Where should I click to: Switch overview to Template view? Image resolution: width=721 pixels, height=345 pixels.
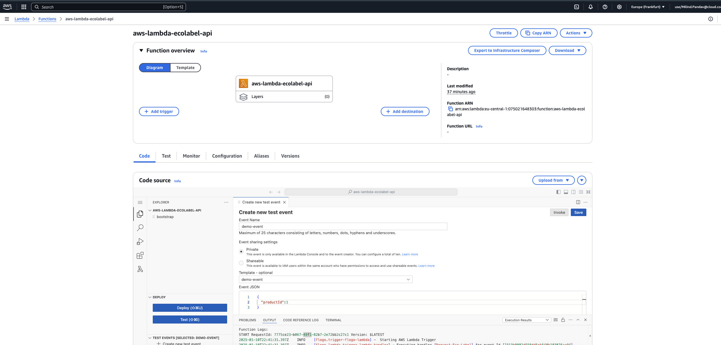(x=185, y=68)
